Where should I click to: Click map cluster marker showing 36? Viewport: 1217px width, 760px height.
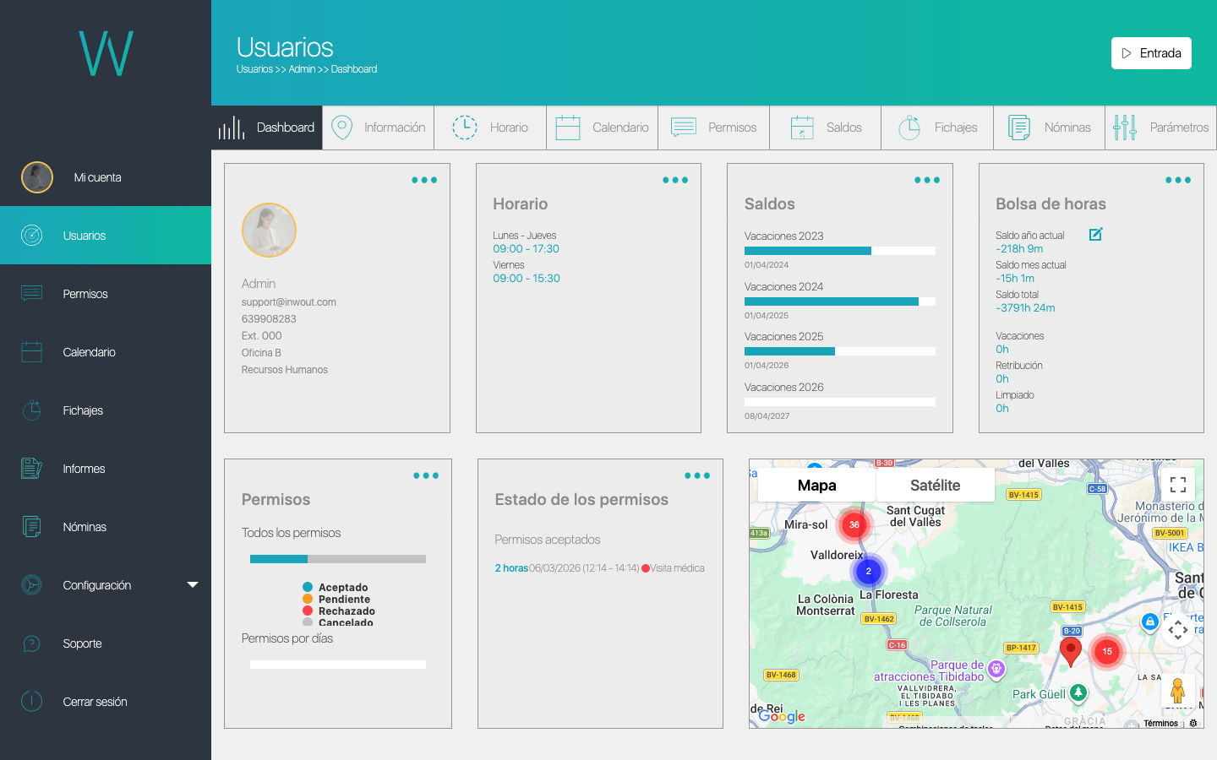coord(854,525)
